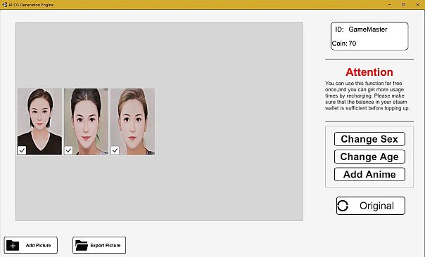This screenshot has height=257, width=425.
Task: Click the Coin: 70 balance text
Action: [344, 44]
